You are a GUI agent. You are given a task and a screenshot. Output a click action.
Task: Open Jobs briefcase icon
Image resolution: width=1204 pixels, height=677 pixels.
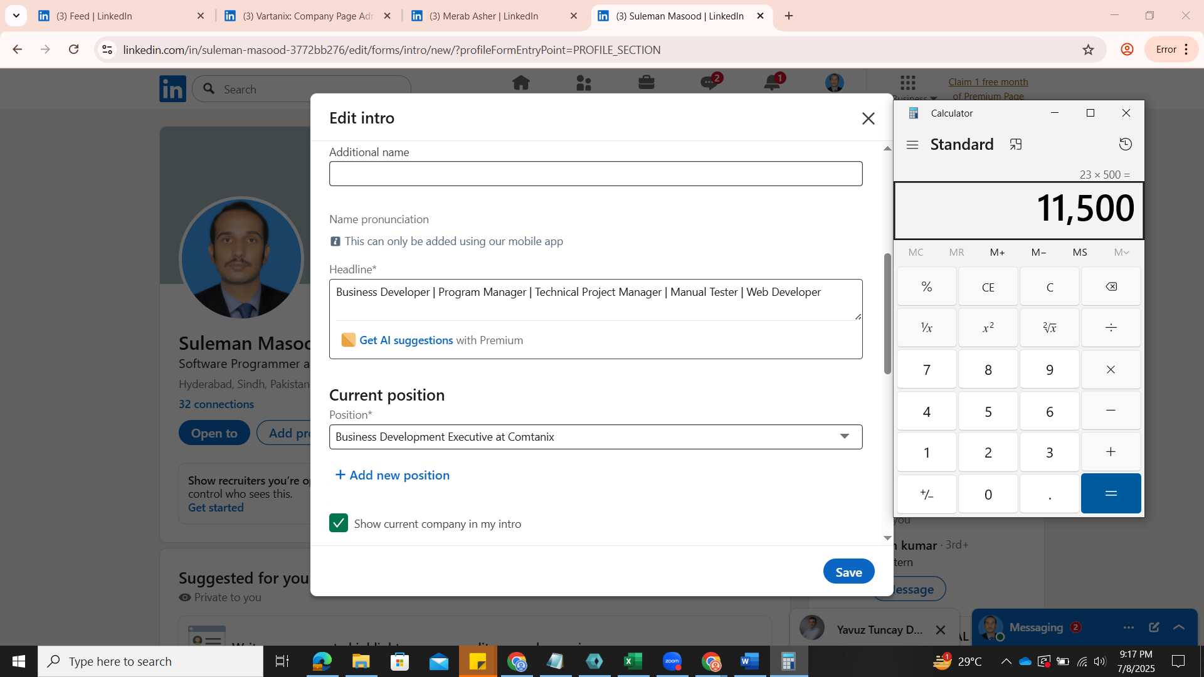click(646, 83)
